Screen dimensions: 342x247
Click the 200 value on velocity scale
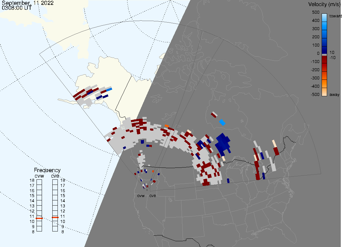[316, 37]
